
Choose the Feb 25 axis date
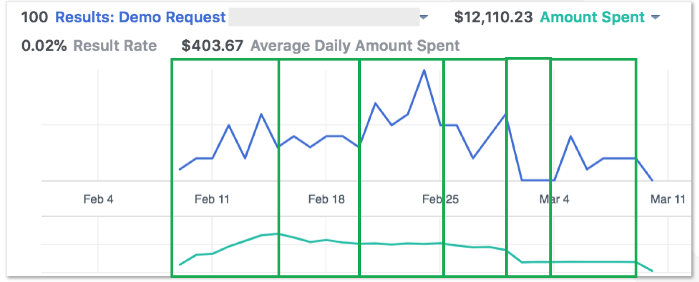pos(440,199)
